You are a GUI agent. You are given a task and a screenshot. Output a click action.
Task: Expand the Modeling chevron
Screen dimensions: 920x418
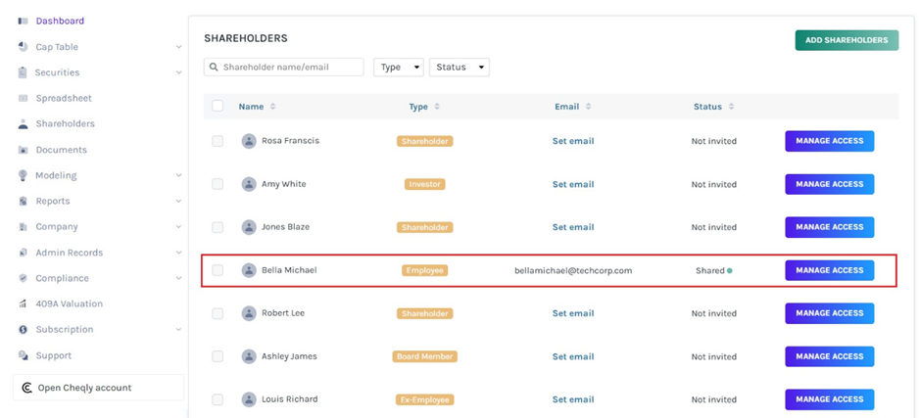pyautogui.click(x=178, y=175)
